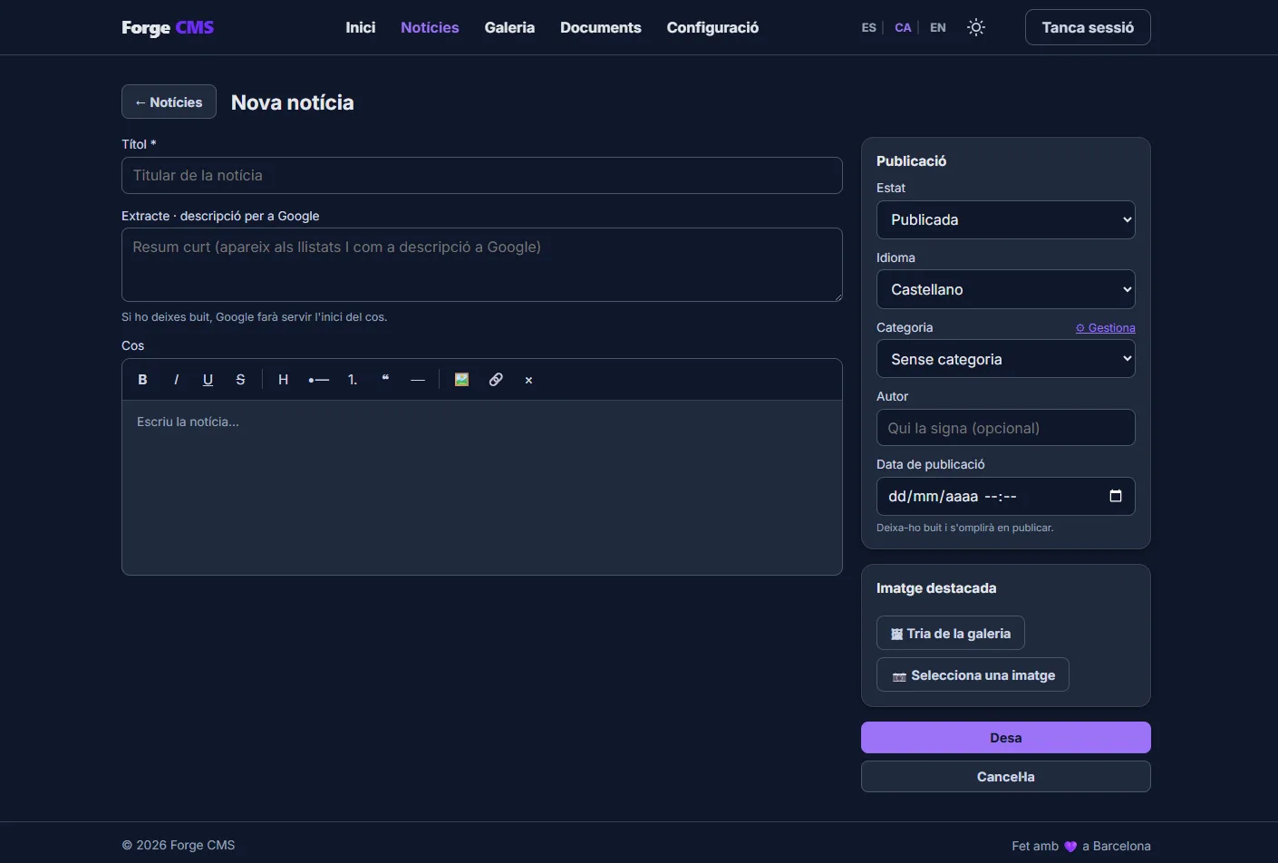1278x863 pixels.
Task: Click the Tanca sessió button
Action: coord(1088,27)
